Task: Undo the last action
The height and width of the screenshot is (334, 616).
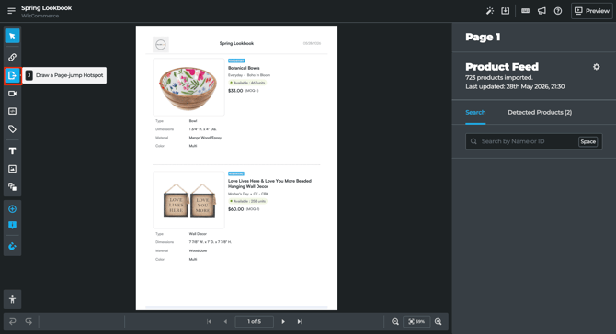Action: [12, 321]
